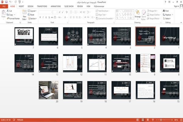Click the Save icon in quick access toolbar
The image size is (183, 122).
(x=6, y=2)
